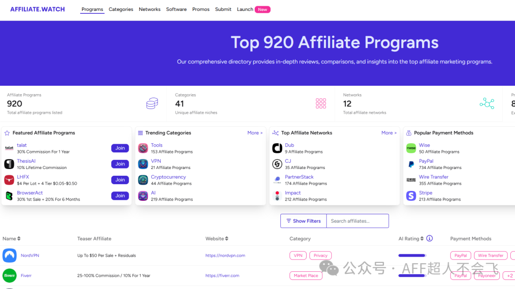Viewport: 515px width, 289px height.
Task: Click the VPN category icon
Action: [x=143, y=164]
